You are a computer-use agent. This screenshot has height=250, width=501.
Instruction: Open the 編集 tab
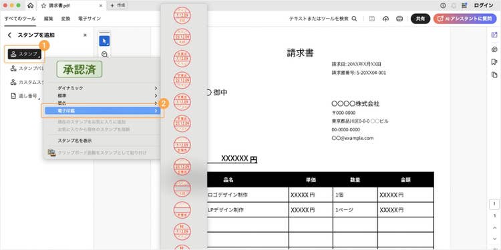[x=49, y=19]
